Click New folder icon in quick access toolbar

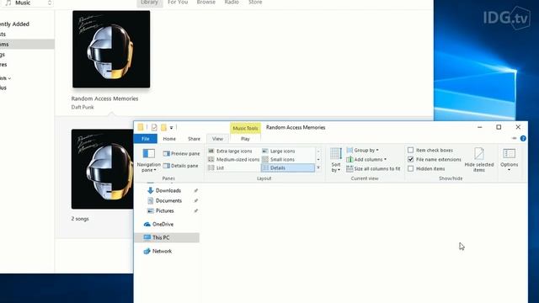(x=163, y=127)
